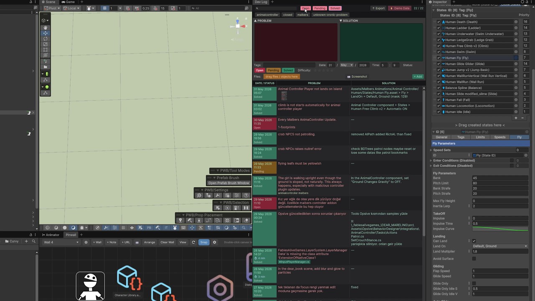Click the Pinwall settings gear icon
Viewport: 535px width, 301px height.
tap(214, 242)
